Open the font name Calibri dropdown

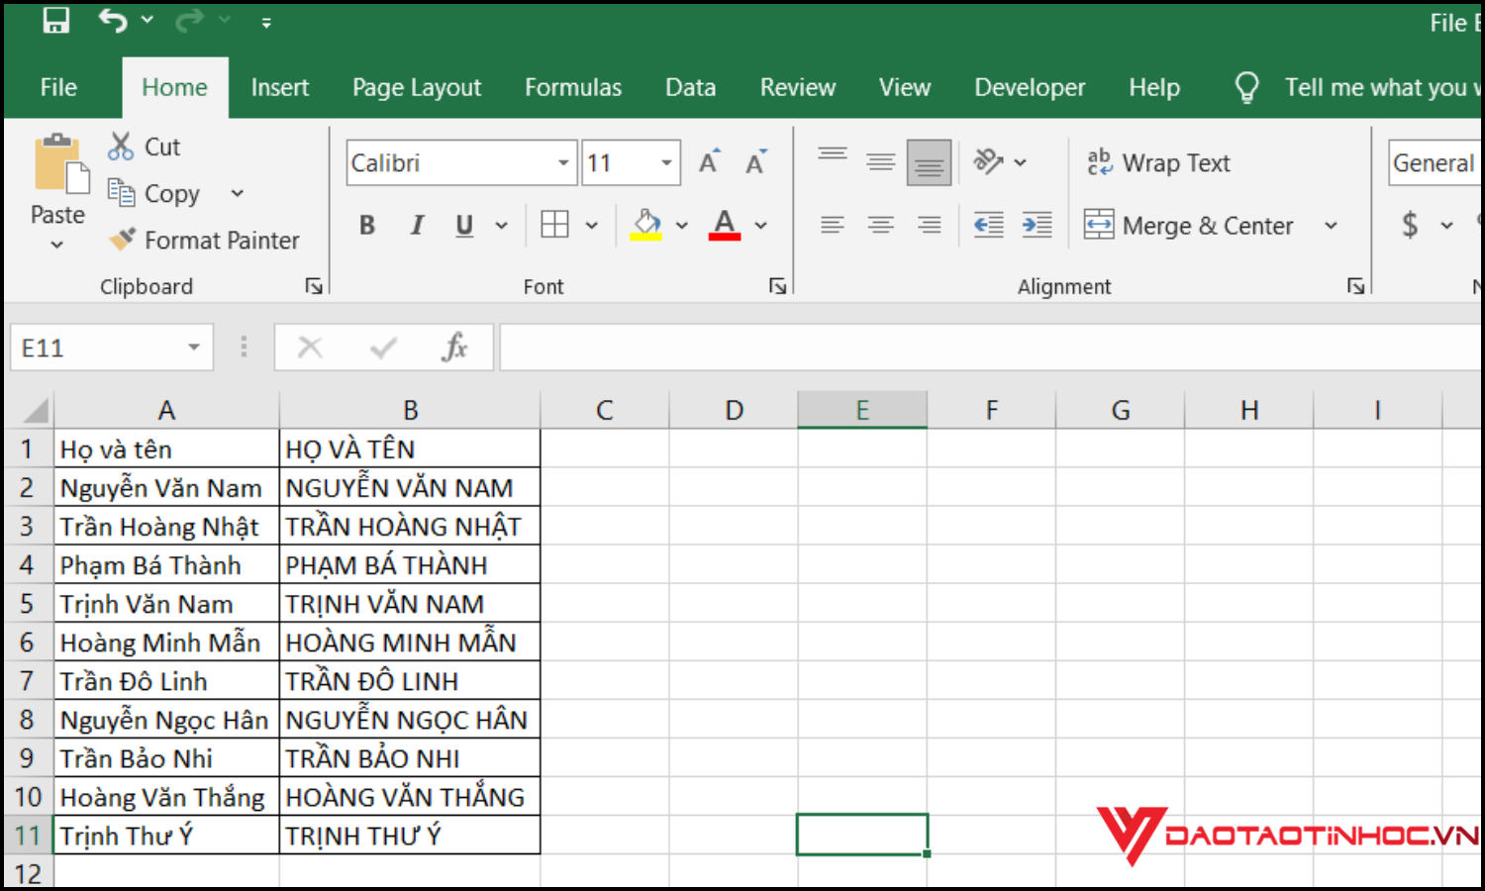pyautogui.click(x=563, y=163)
